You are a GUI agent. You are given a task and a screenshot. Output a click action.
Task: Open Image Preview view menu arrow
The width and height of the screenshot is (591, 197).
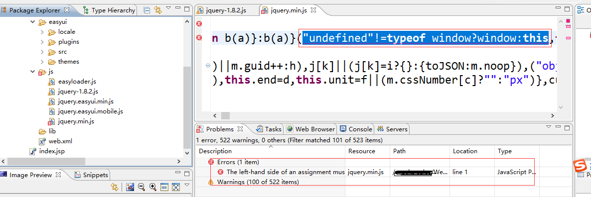(x=186, y=185)
